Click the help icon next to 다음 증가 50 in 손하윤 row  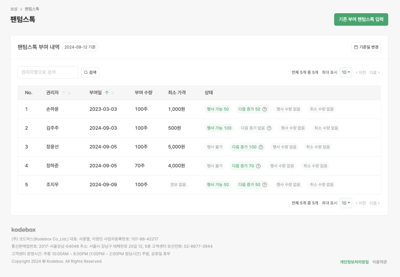[x=264, y=109]
